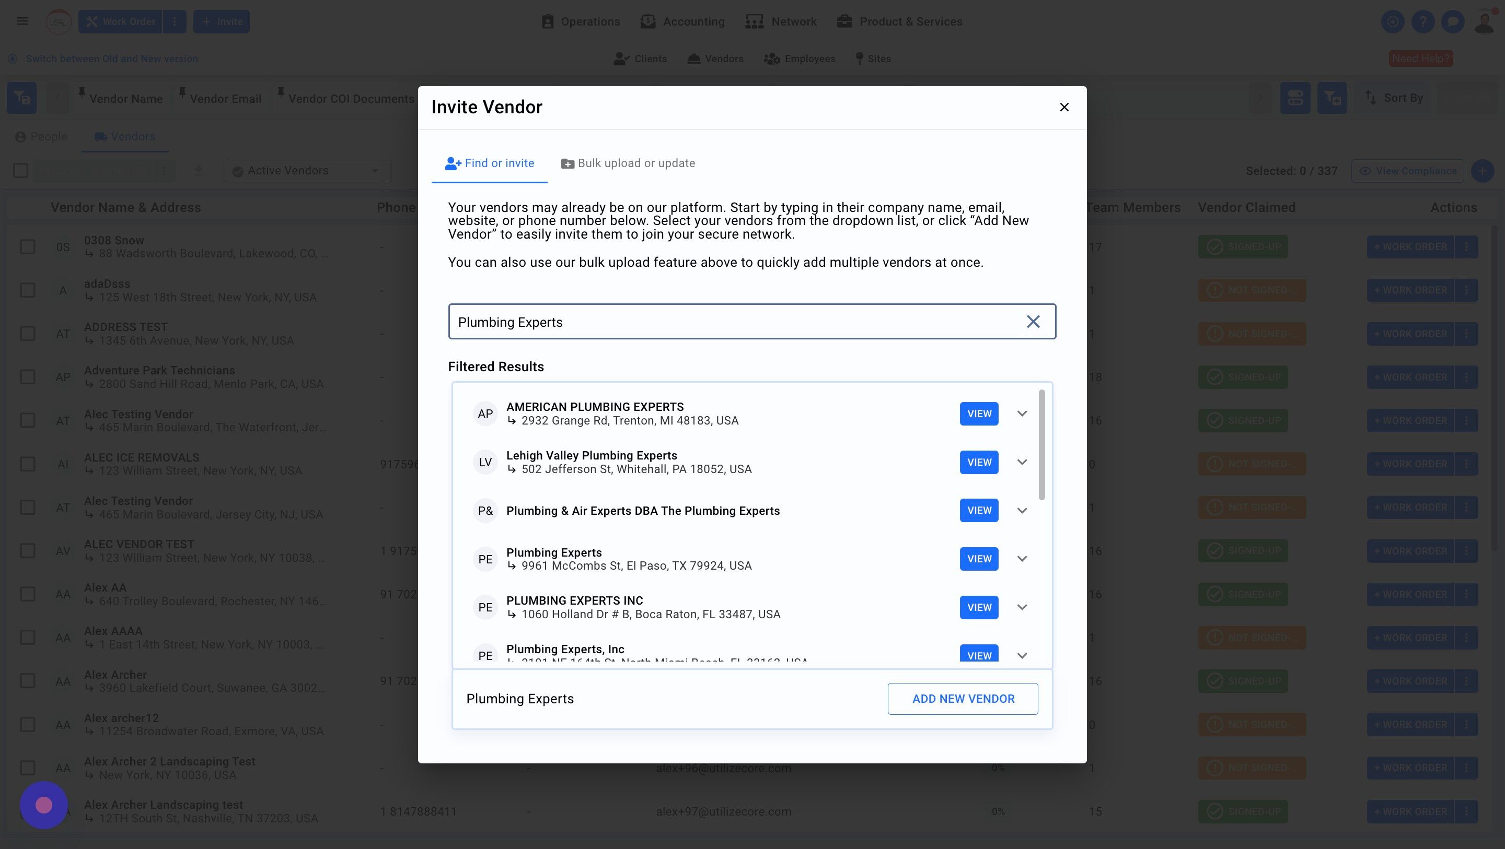Screen dimensions: 1505x849
Task: Click the filter icon at top left
Action: (21, 98)
